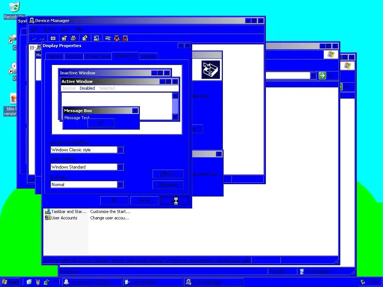Viewport: 383px width, 287px height.
Task: Open the Device Manager View menu
Action: 64,29
